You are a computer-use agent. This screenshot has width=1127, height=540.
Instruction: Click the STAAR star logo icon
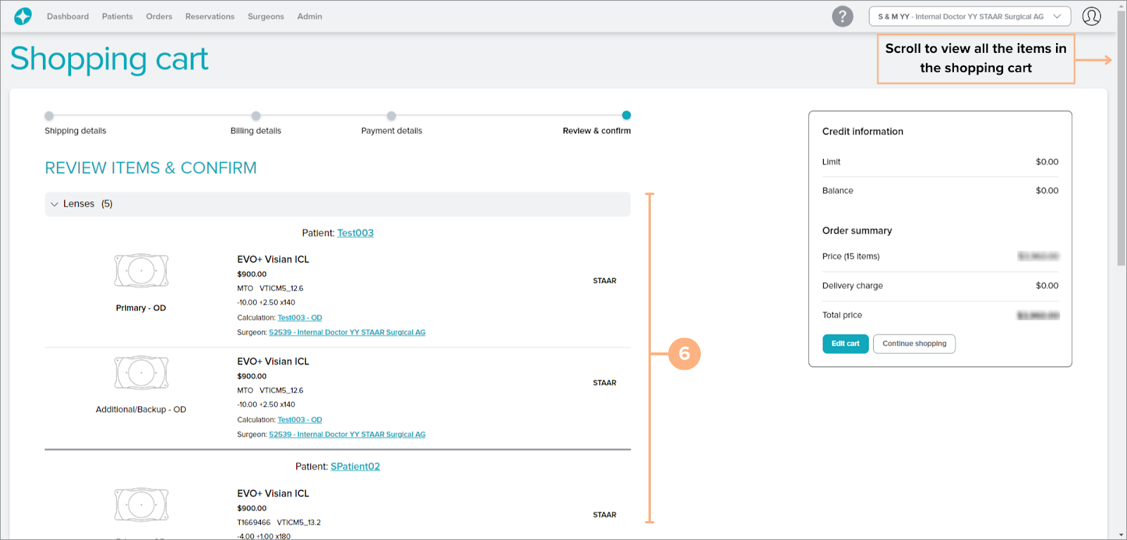pos(23,16)
